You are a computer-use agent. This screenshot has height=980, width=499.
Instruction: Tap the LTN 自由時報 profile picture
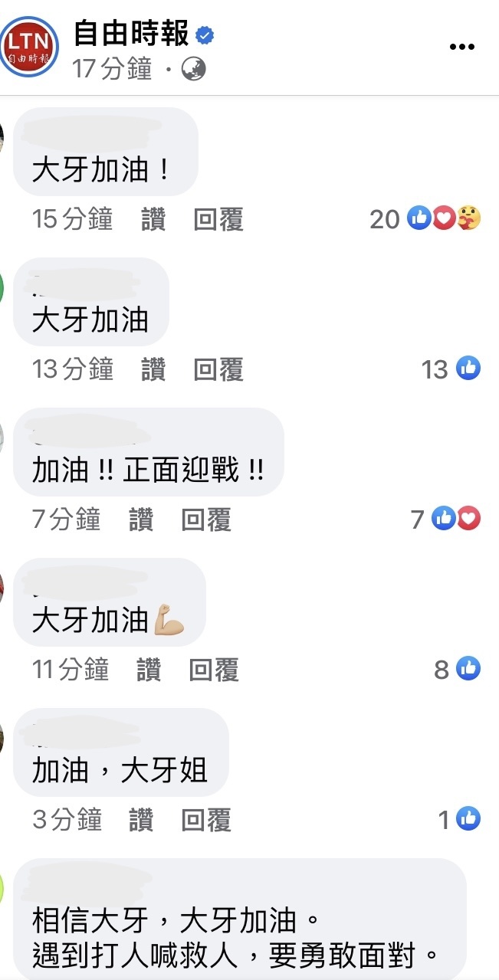click(29, 46)
